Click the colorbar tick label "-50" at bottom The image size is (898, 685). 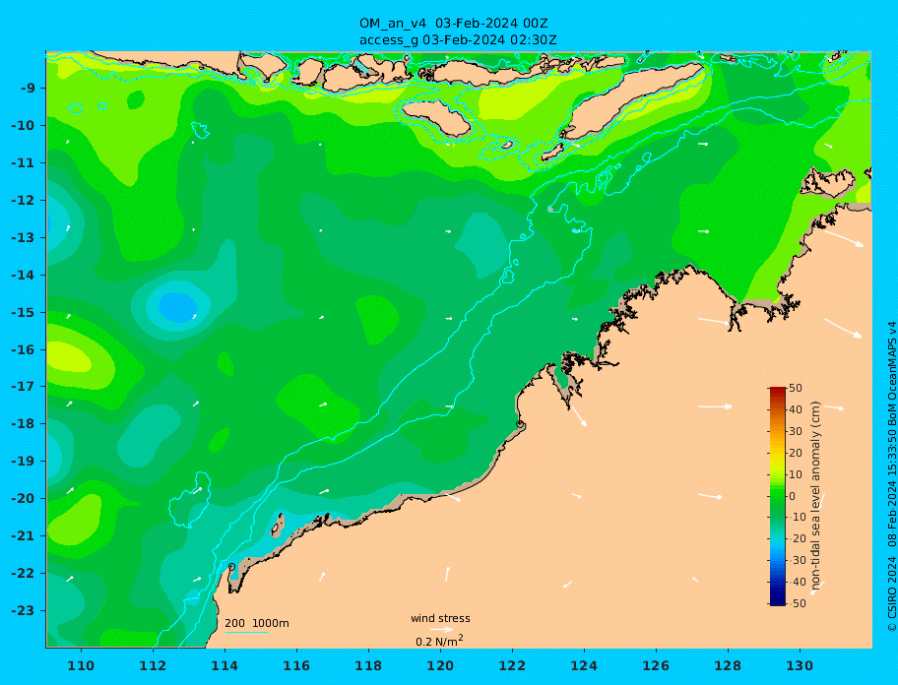795,603
